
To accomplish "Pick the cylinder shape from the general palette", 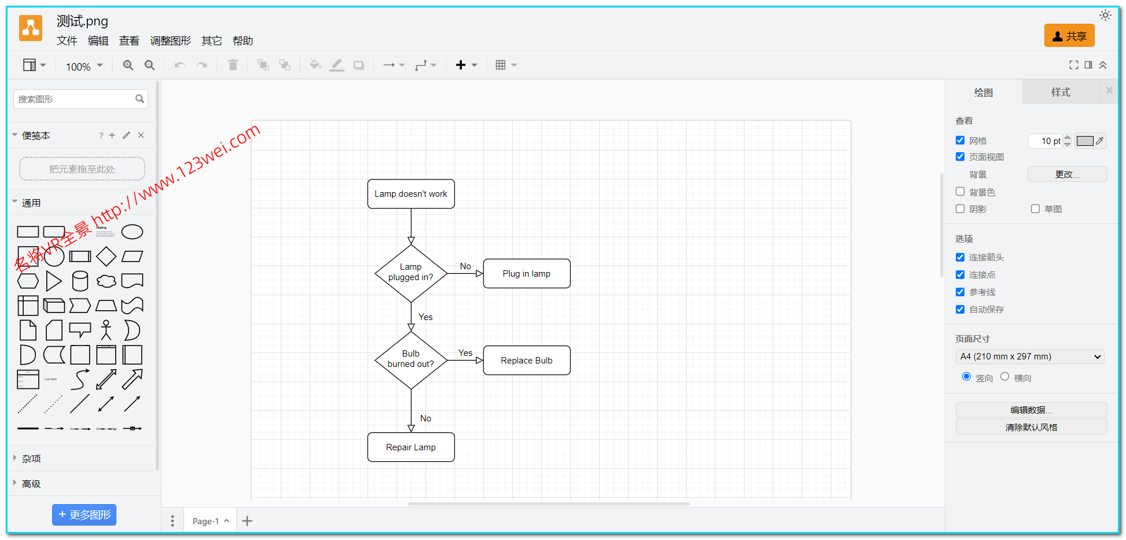I will (x=80, y=281).
